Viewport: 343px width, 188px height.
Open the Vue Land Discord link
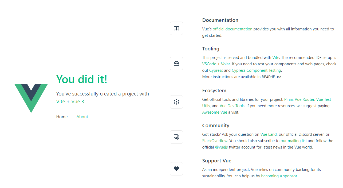(x=269, y=134)
